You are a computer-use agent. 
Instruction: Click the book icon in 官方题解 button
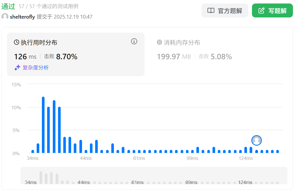pyautogui.click(x=211, y=11)
